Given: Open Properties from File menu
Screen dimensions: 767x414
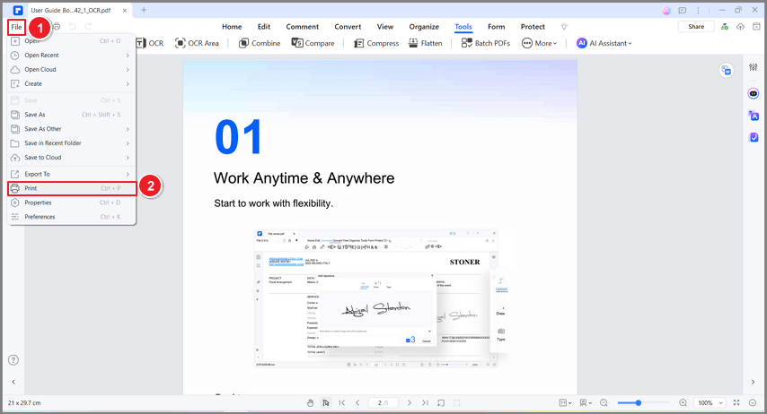Looking at the screenshot, I should click(72, 203).
